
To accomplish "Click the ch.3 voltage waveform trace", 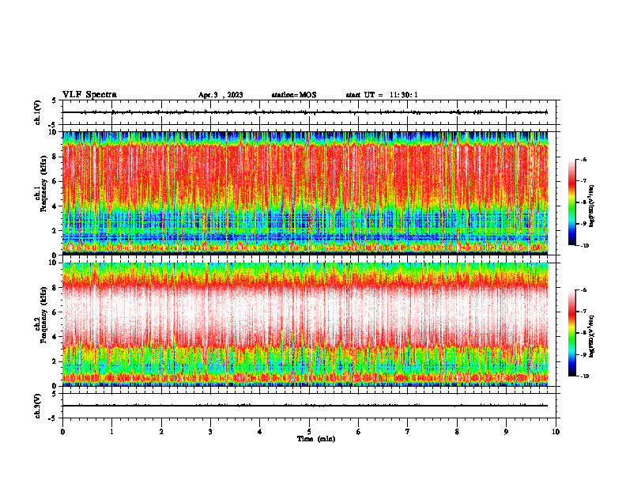I will [305, 406].
